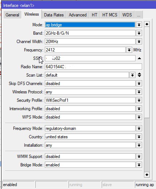
Task: Collapse the SSID field with the up triangle
Action: (139, 58)
